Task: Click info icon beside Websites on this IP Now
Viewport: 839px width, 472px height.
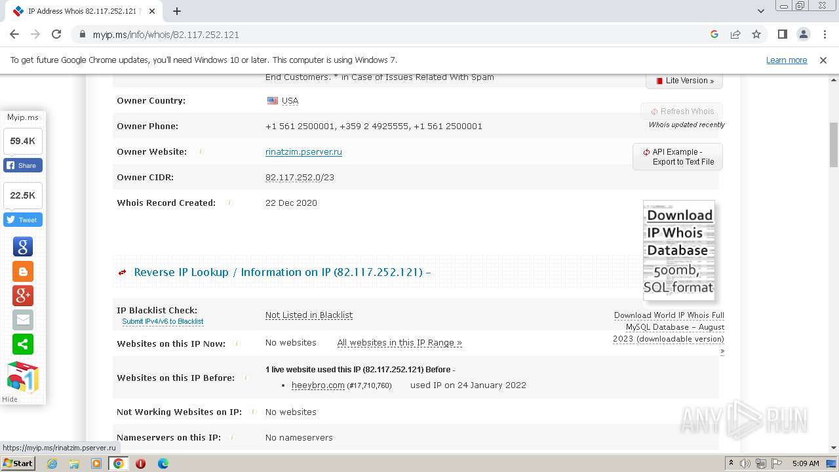Action: click(x=236, y=344)
